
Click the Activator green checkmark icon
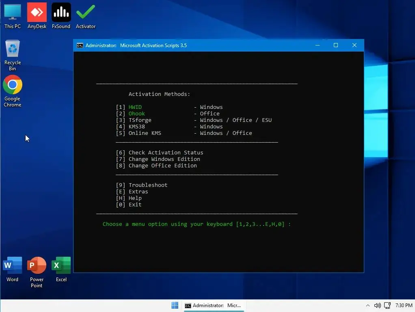[x=86, y=16]
